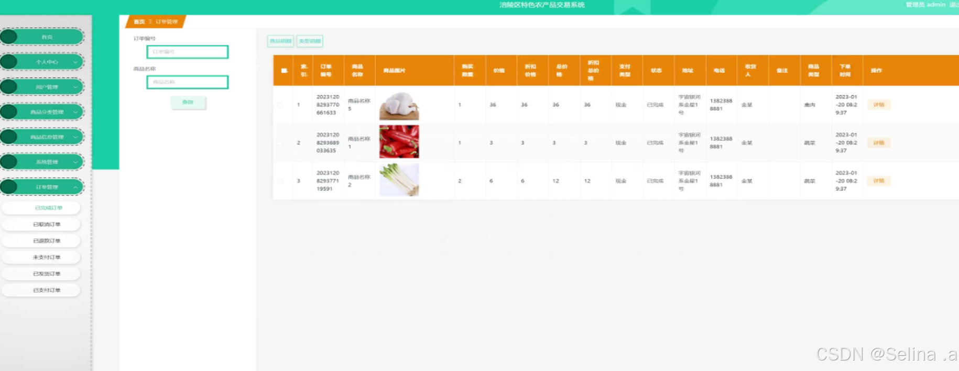
Task: Click the 订单编号 search input field
Action: (188, 52)
